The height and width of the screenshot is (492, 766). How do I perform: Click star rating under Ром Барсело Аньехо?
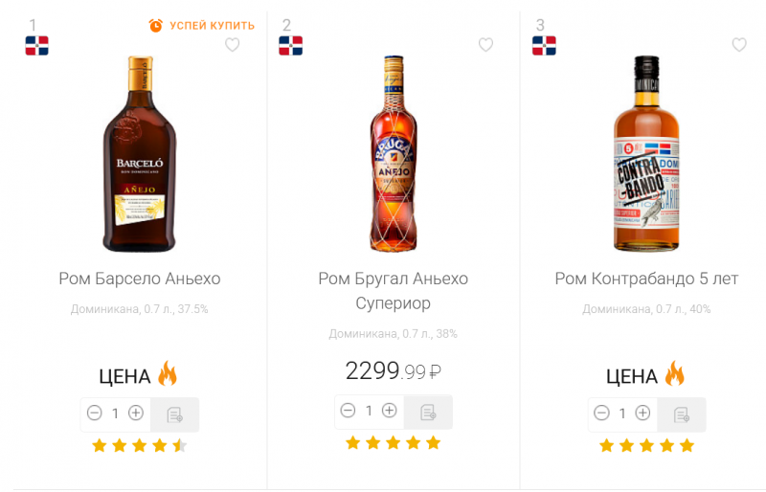coord(140,445)
